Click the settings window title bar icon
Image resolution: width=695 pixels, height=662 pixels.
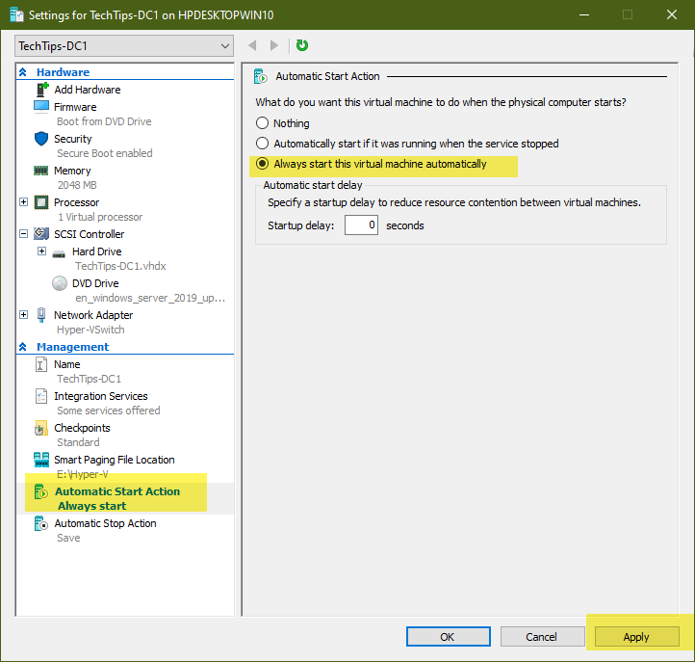click(x=16, y=14)
